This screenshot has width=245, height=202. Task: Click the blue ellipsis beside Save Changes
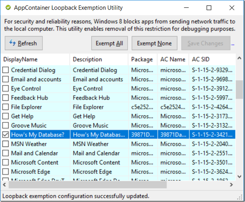tap(233, 45)
